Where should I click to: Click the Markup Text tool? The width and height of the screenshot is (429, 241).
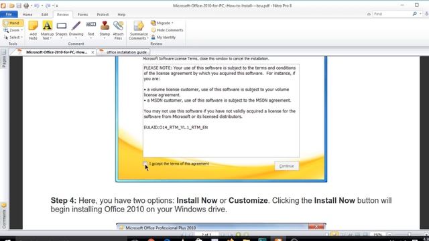coord(47,30)
